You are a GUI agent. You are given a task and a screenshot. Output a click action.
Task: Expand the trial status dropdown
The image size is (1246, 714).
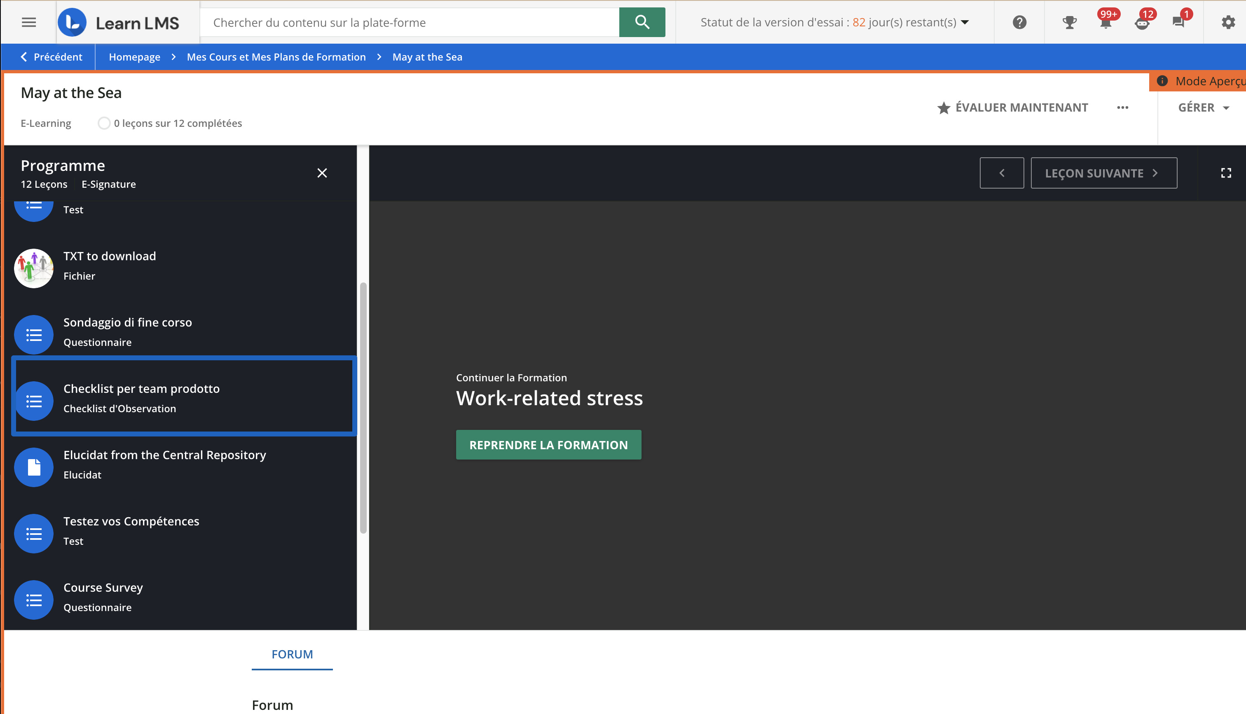(965, 23)
